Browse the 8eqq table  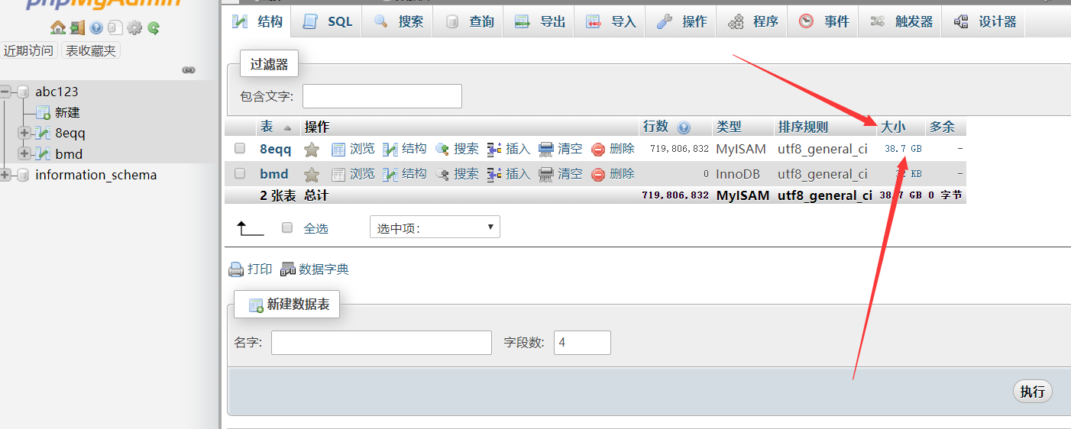click(353, 149)
